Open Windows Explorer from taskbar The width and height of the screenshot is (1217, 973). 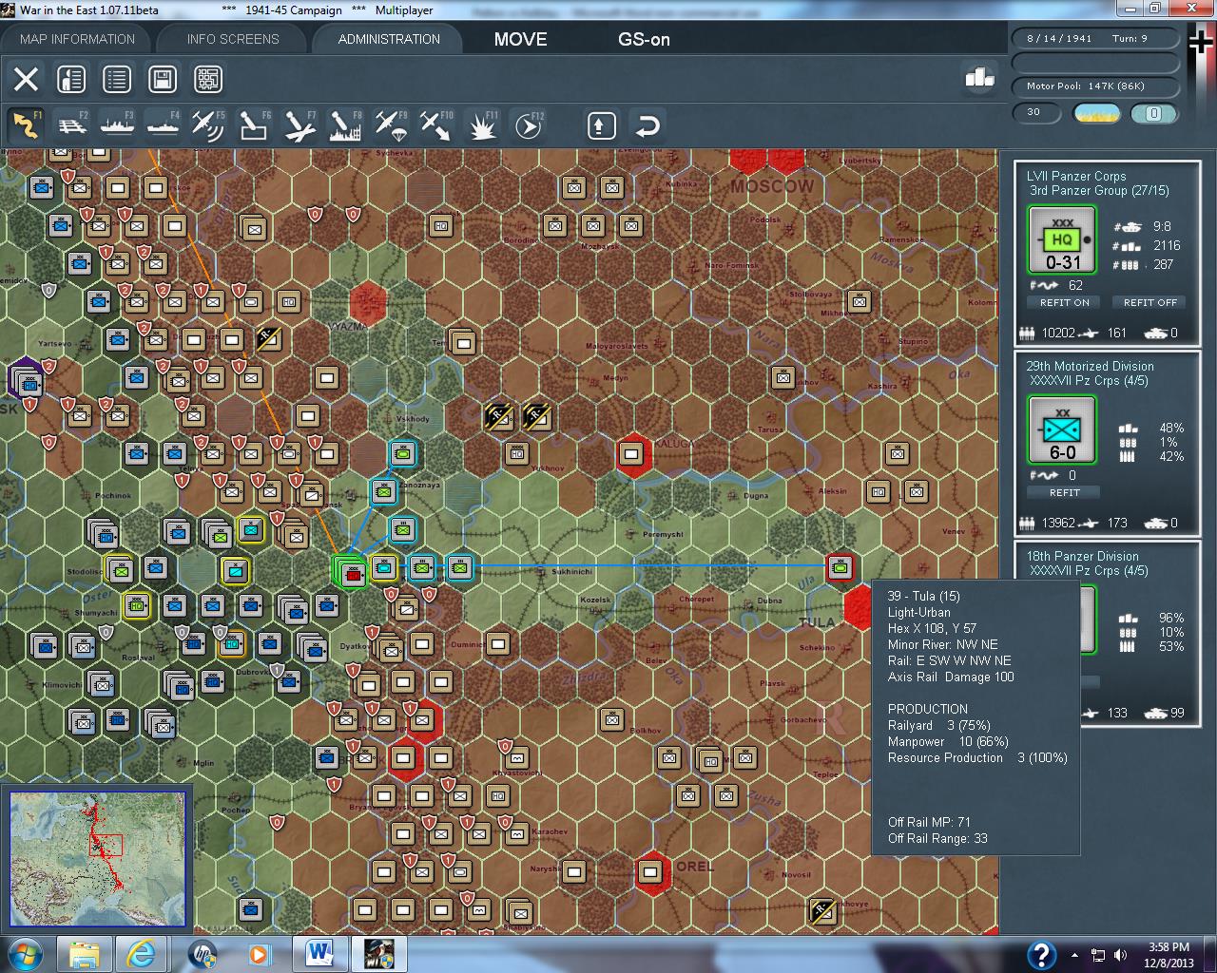click(86, 953)
